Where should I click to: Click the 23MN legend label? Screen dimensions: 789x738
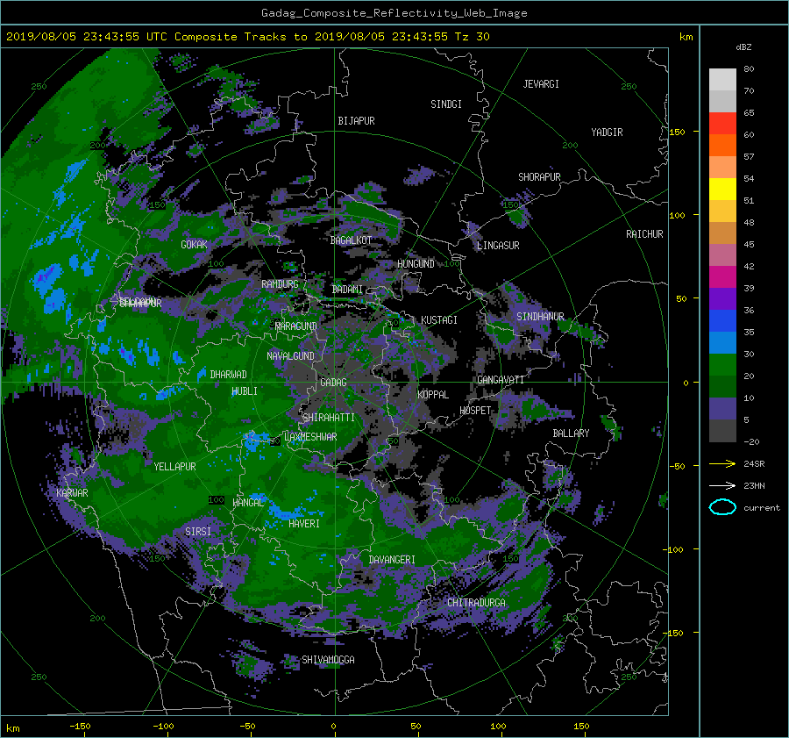pyautogui.click(x=754, y=486)
